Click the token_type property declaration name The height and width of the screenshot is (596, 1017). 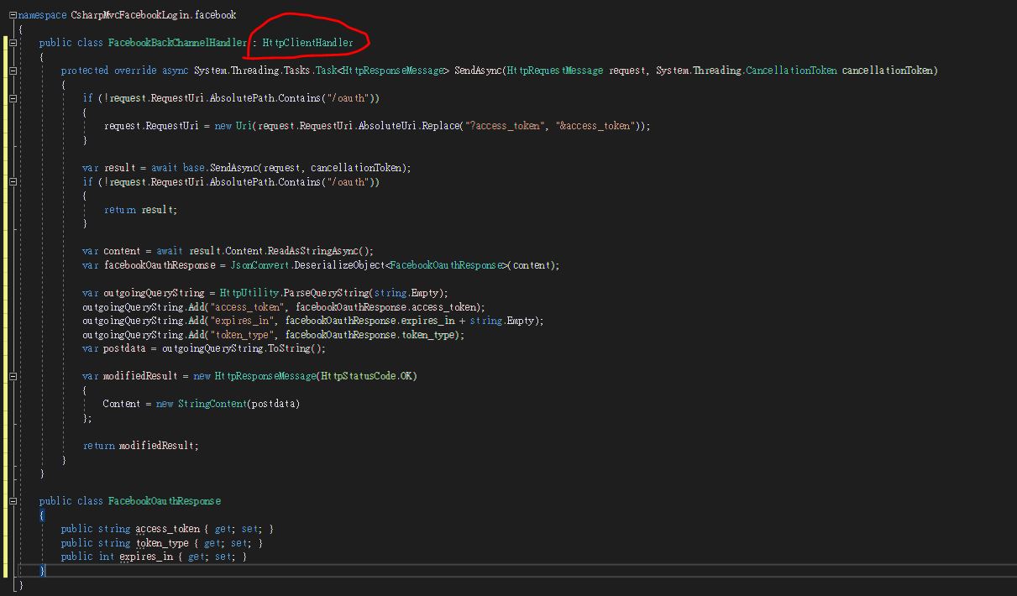click(162, 543)
